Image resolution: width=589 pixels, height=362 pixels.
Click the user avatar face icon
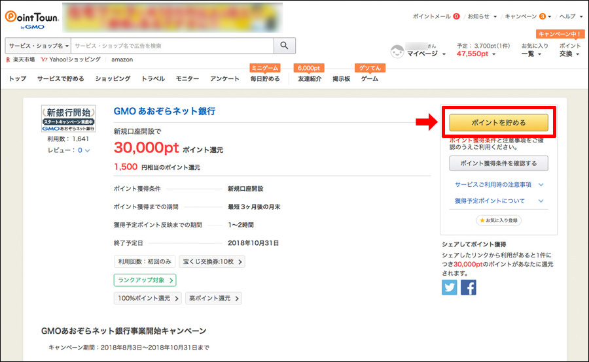click(x=397, y=52)
